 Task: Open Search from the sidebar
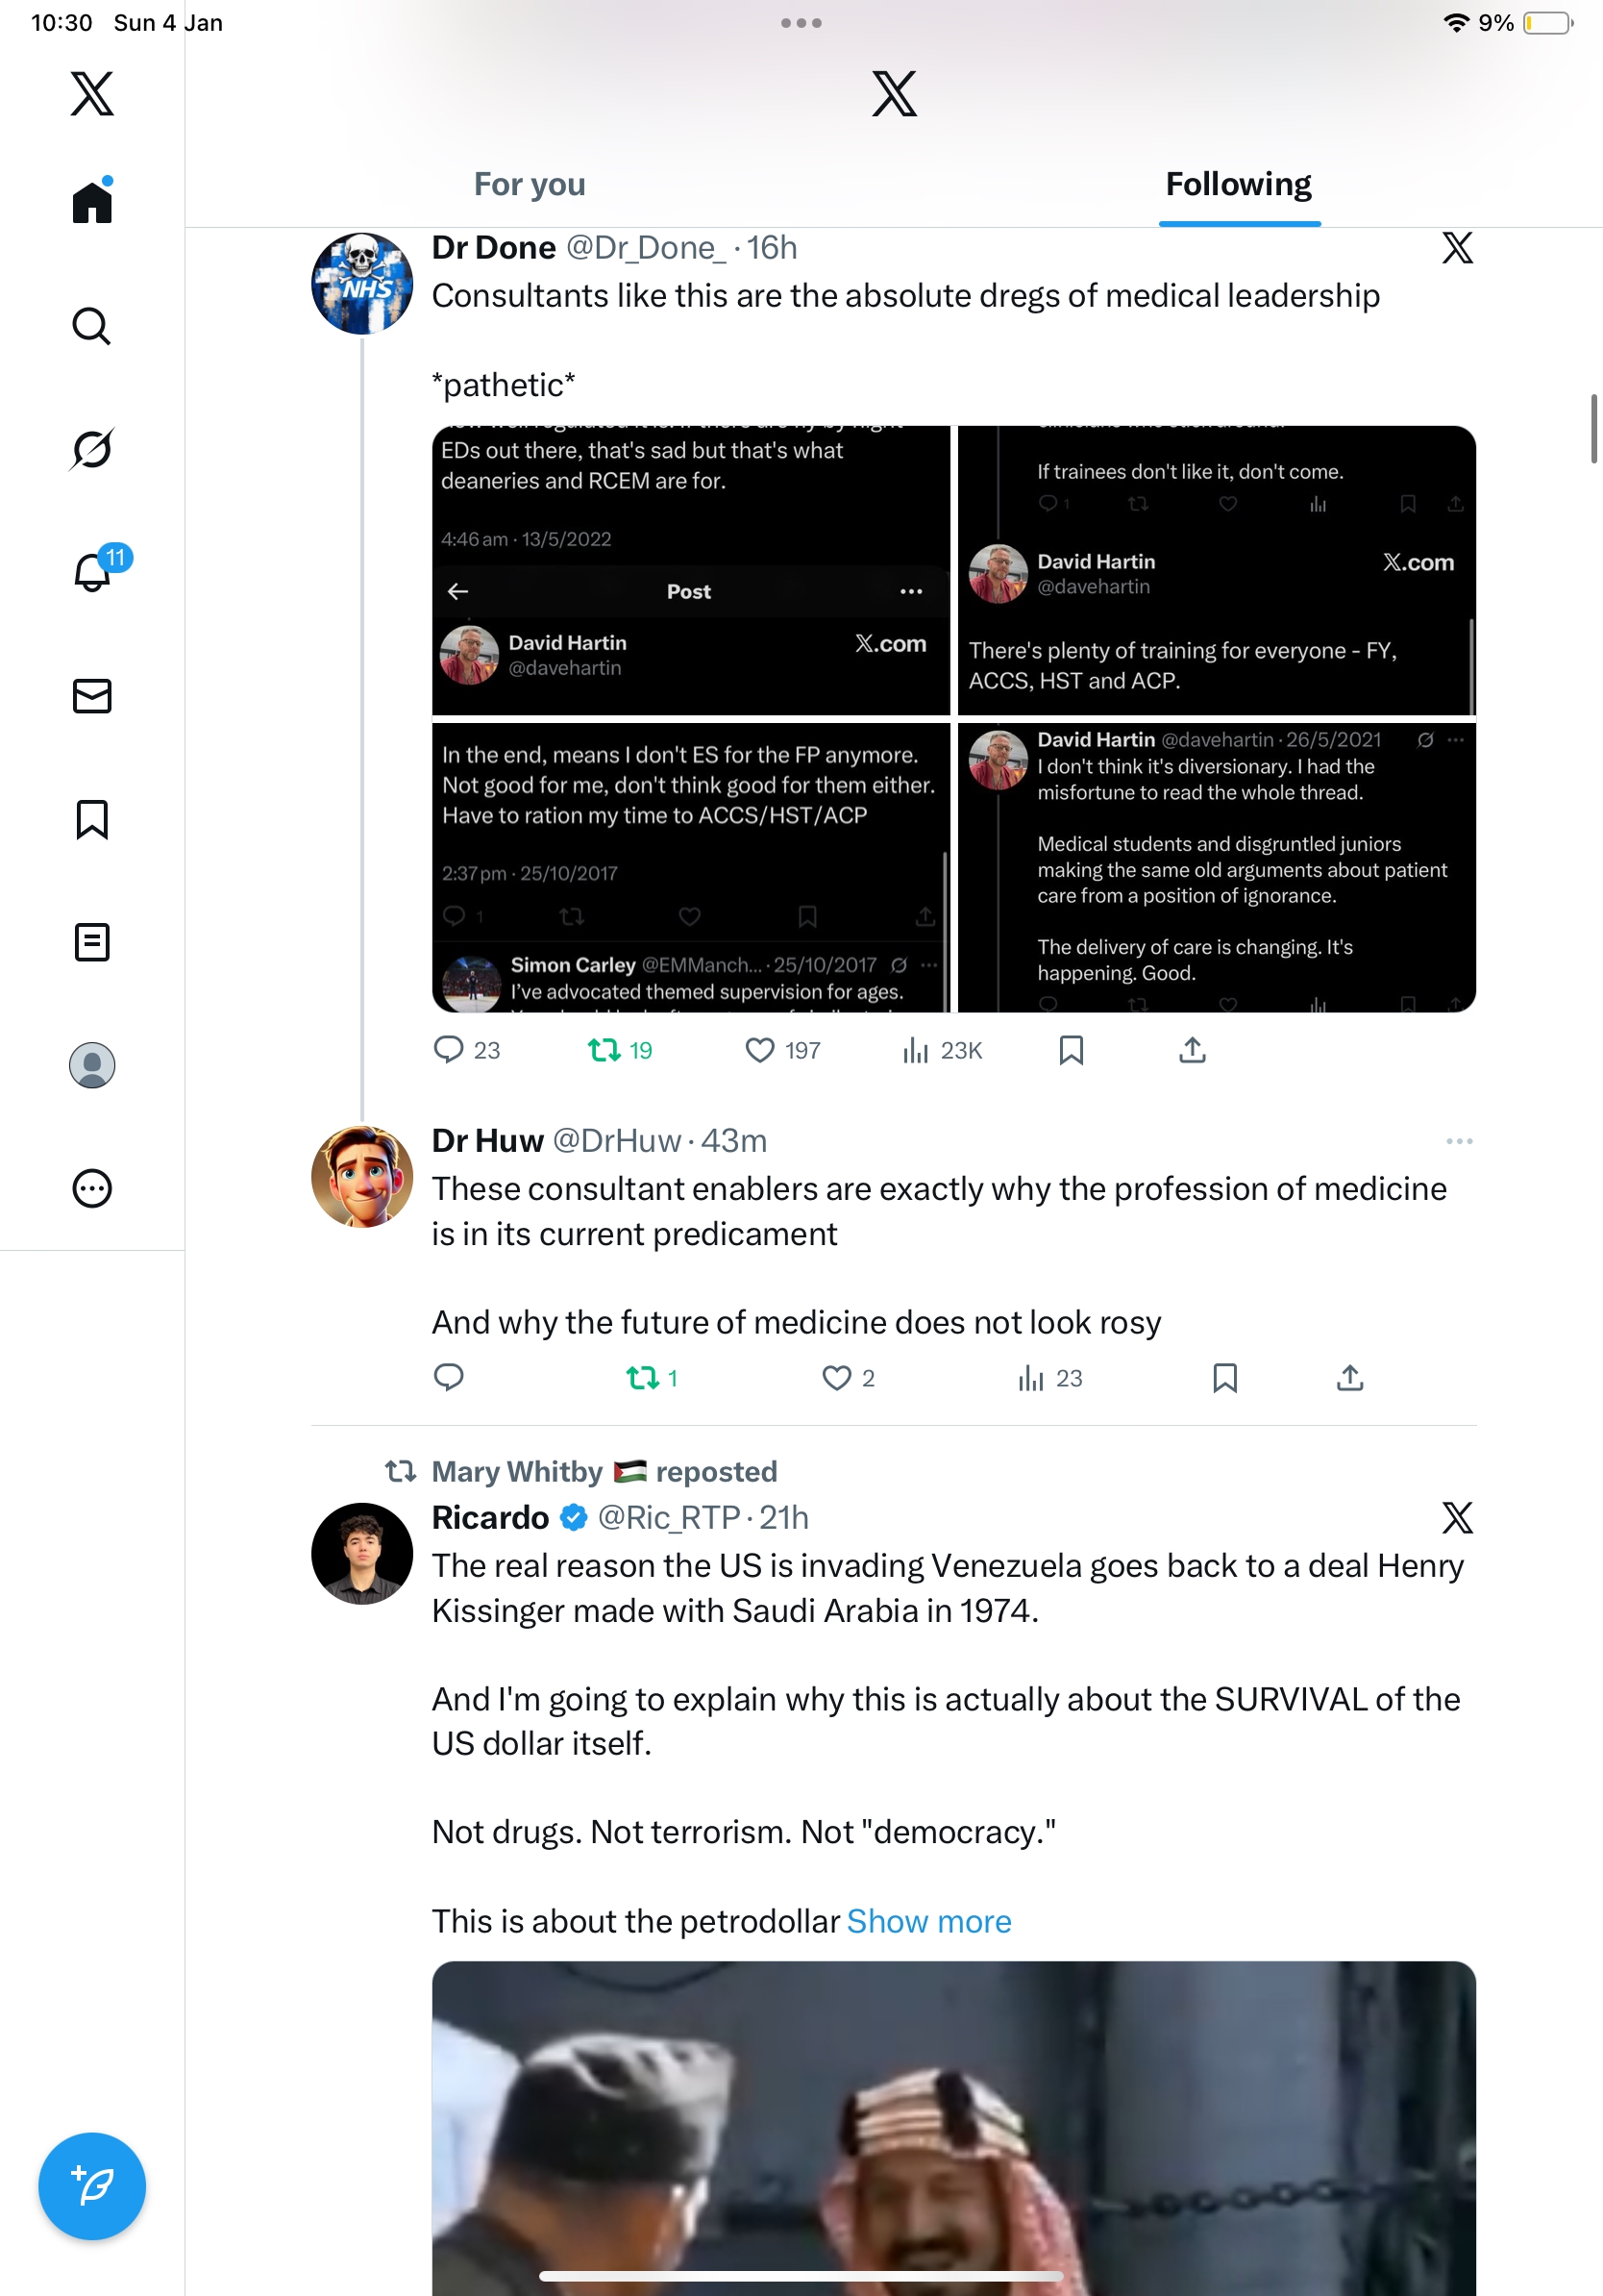(x=92, y=326)
